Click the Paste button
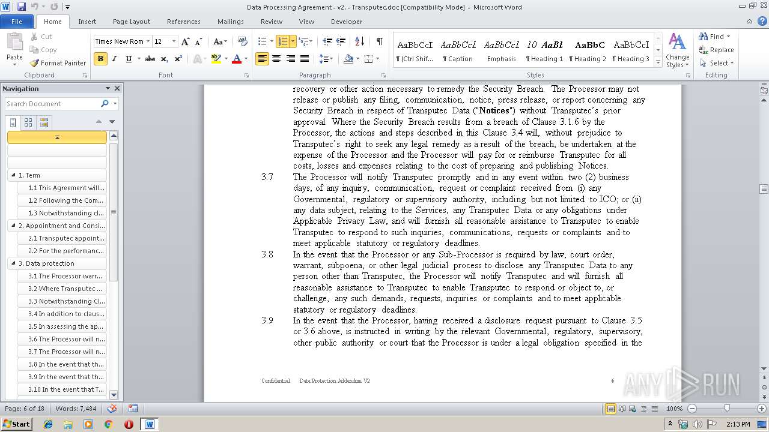This screenshot has width=769, height=432. (14, 49)
